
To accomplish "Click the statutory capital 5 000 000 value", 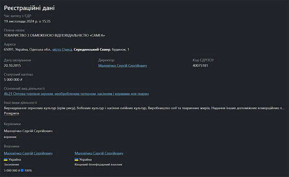I will point(13,80).
